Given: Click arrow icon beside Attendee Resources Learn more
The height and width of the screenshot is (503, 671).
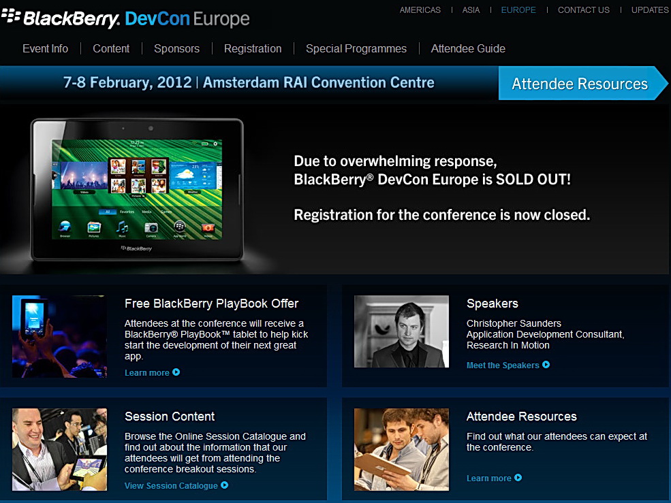Looking at the screenshot, I should tap(518, 477).
